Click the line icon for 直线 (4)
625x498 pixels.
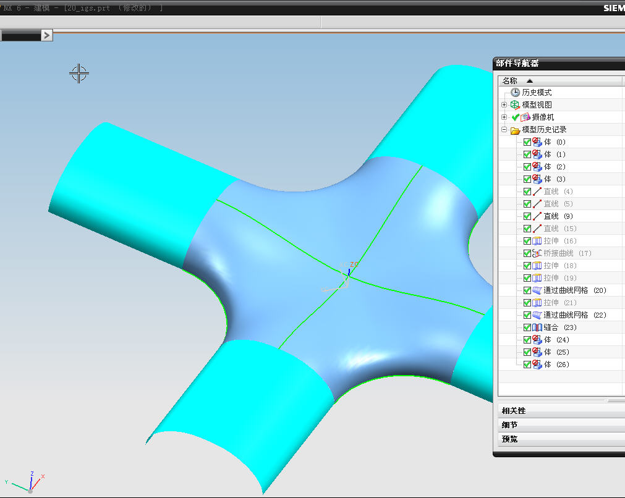pyautogui.click(x=537, y=192)
